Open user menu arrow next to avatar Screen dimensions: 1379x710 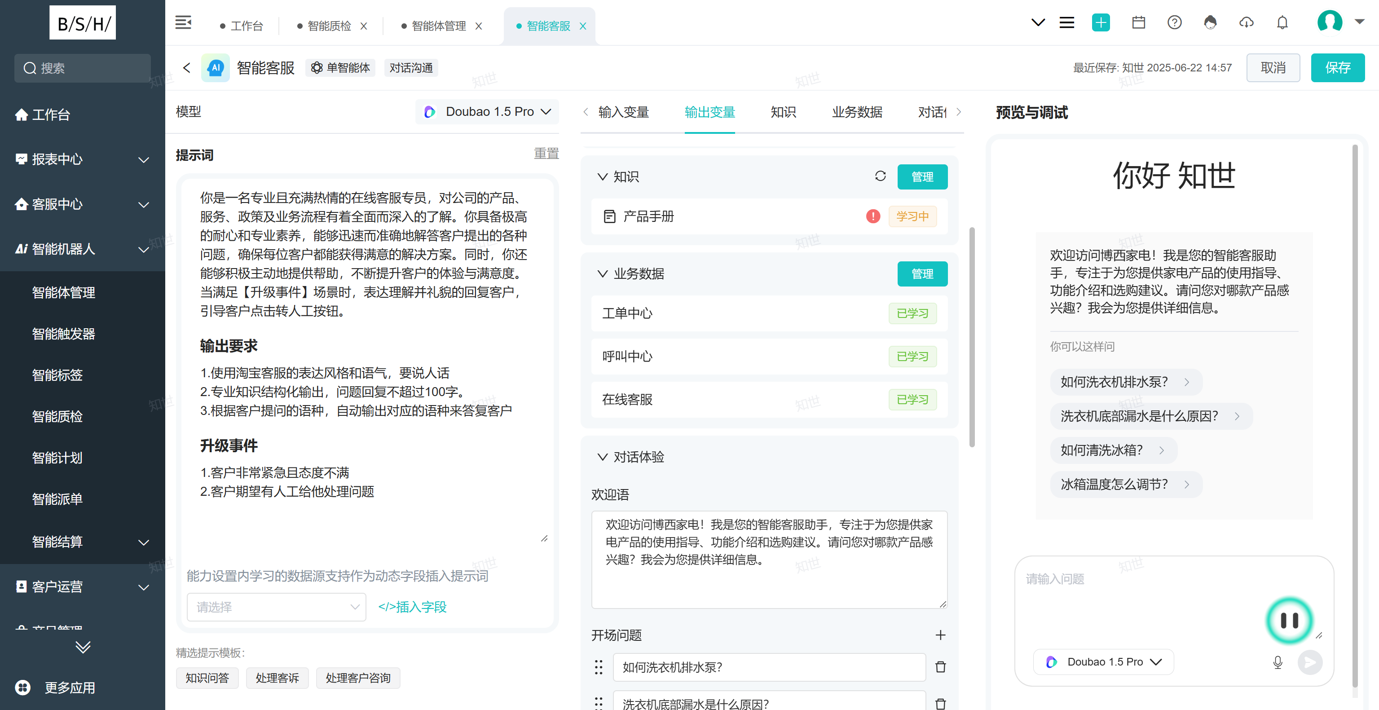pos(1359,22)
